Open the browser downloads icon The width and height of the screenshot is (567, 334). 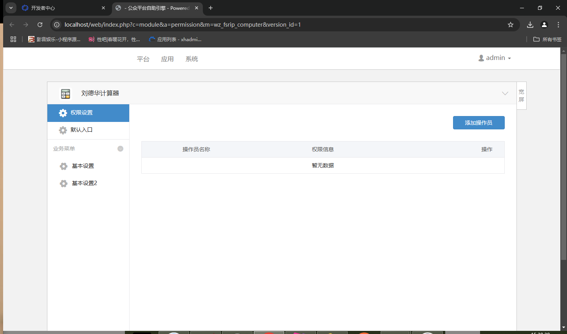530,25
